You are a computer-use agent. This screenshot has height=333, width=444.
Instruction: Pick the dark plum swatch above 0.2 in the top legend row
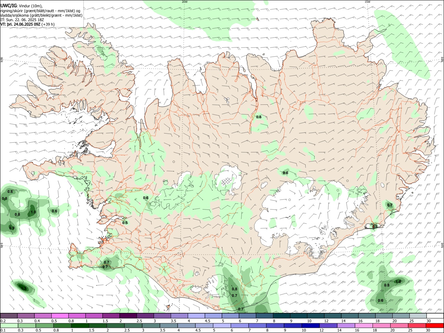tap(9, 316)
